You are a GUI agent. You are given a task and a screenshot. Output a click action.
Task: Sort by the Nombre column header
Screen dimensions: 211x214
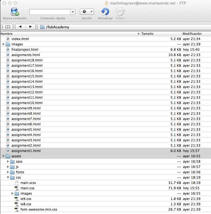70,34
